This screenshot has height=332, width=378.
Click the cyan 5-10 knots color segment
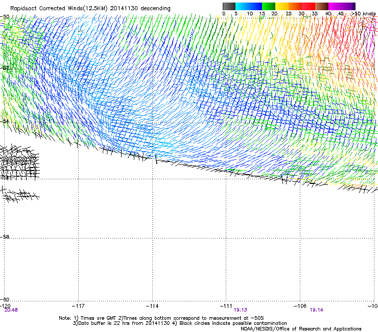242,6
